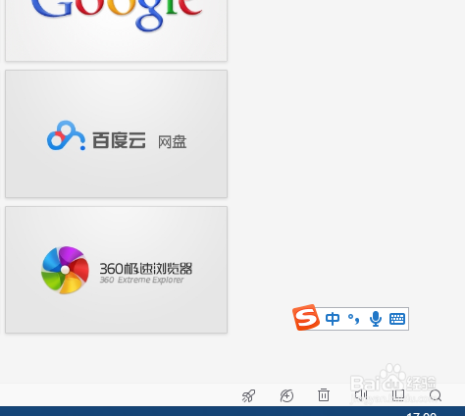
Task: Toggle Chinese input mode 中 button
Action: tap(333, 319)
